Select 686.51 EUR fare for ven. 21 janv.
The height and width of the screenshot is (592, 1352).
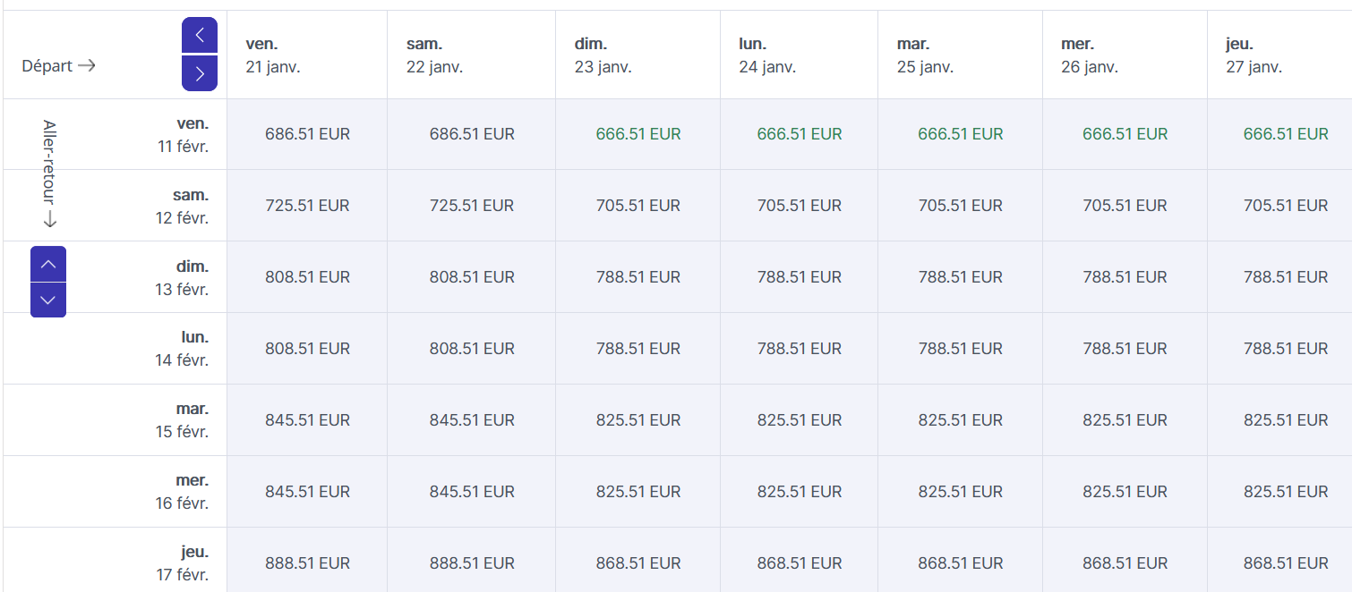307,134
